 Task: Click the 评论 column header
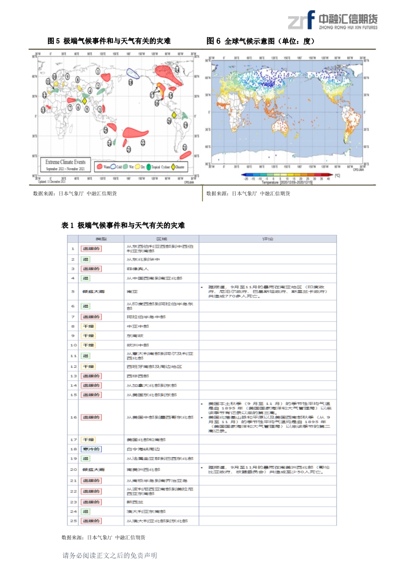click(x=268, y=239)
